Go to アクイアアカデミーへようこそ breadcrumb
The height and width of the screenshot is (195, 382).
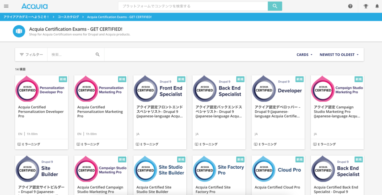[x=26, y=17]
